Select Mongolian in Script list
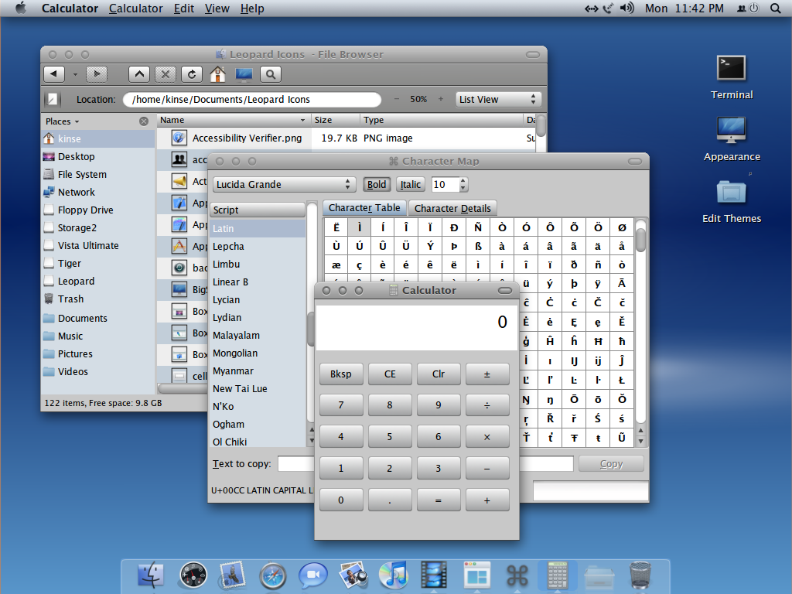 258,353
